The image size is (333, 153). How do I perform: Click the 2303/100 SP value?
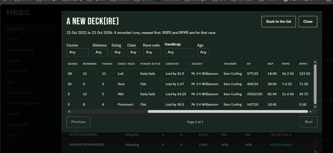[255, 94]
